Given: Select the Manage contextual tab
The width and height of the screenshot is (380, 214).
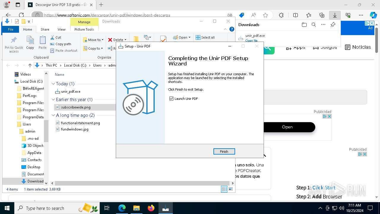Looking at the screenshot, I should [x=84, y=22].
